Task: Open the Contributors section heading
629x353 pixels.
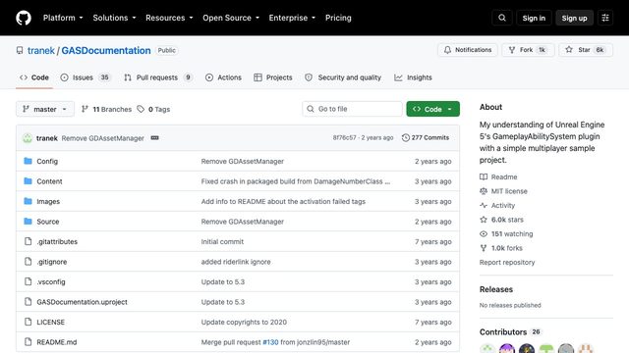Action: (503, 331)
